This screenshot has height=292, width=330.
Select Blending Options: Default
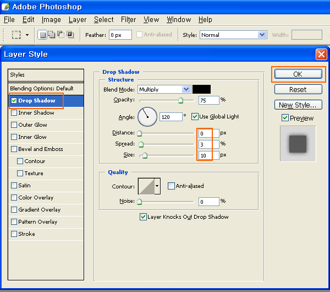click(x=46, y=88)
